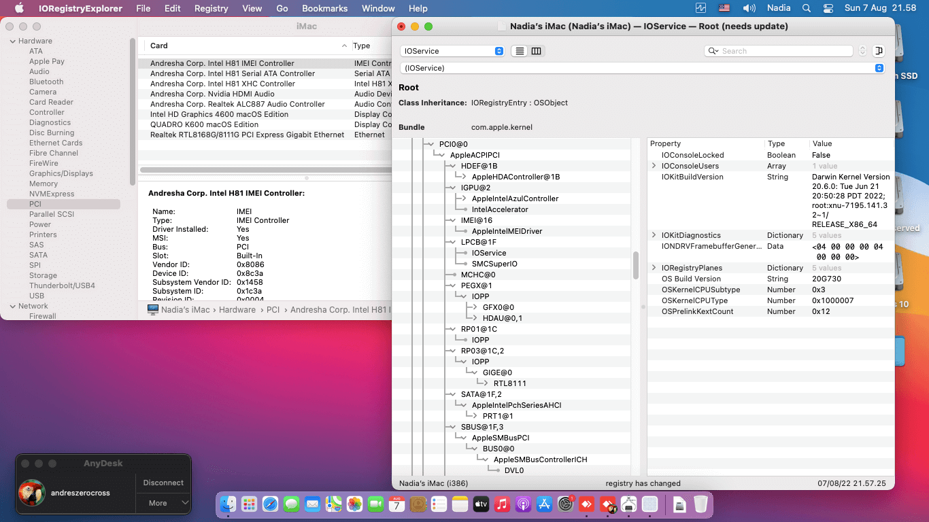
Task: Select the GFX0@0 registry tree node
Action: (498, 307)
